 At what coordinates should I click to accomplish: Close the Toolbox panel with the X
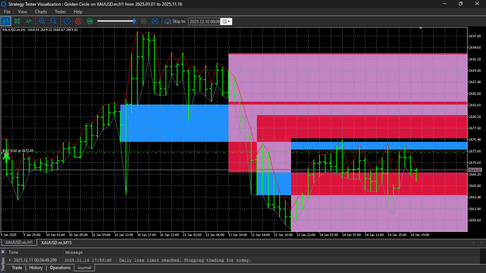(3, 252)
